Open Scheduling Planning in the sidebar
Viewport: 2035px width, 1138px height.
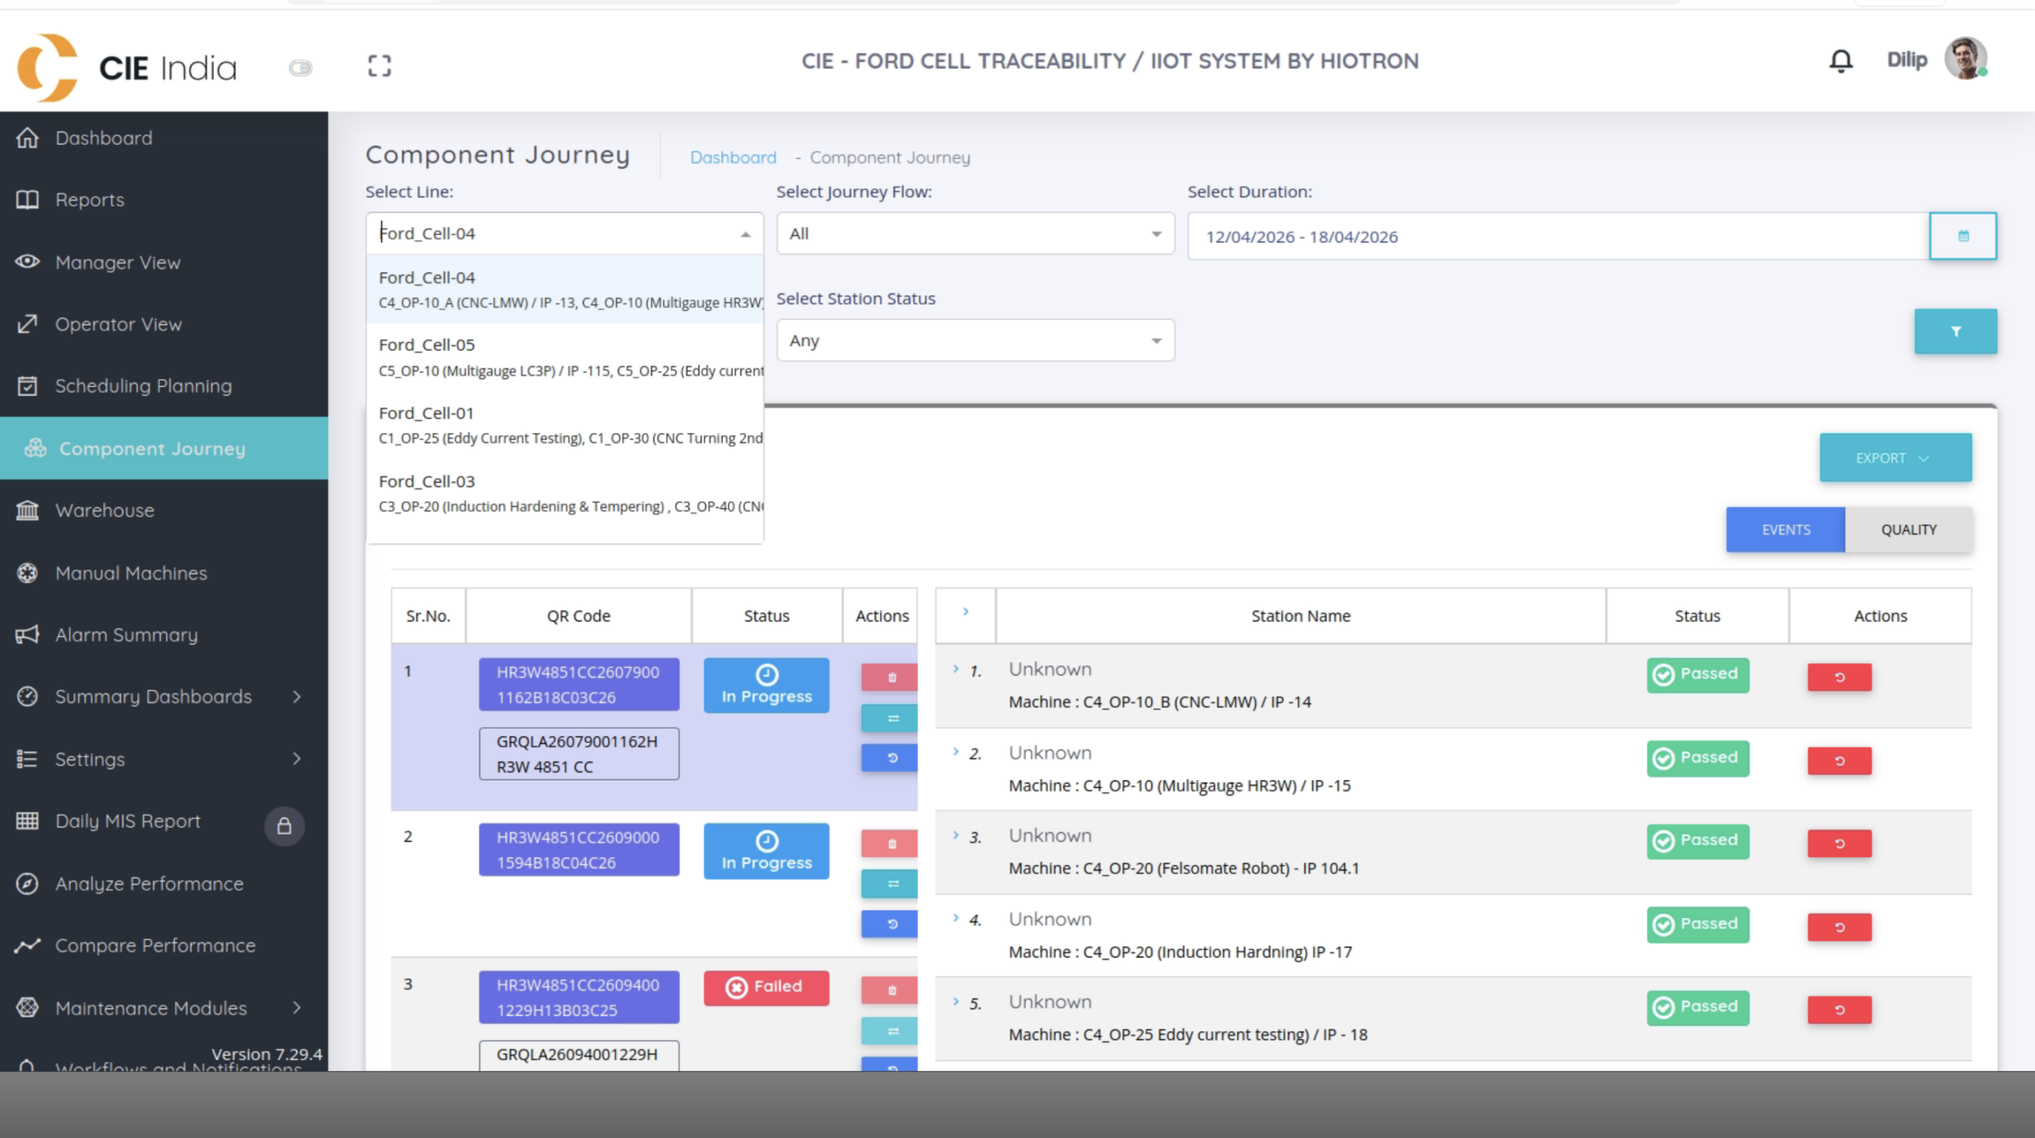point(164,386)
